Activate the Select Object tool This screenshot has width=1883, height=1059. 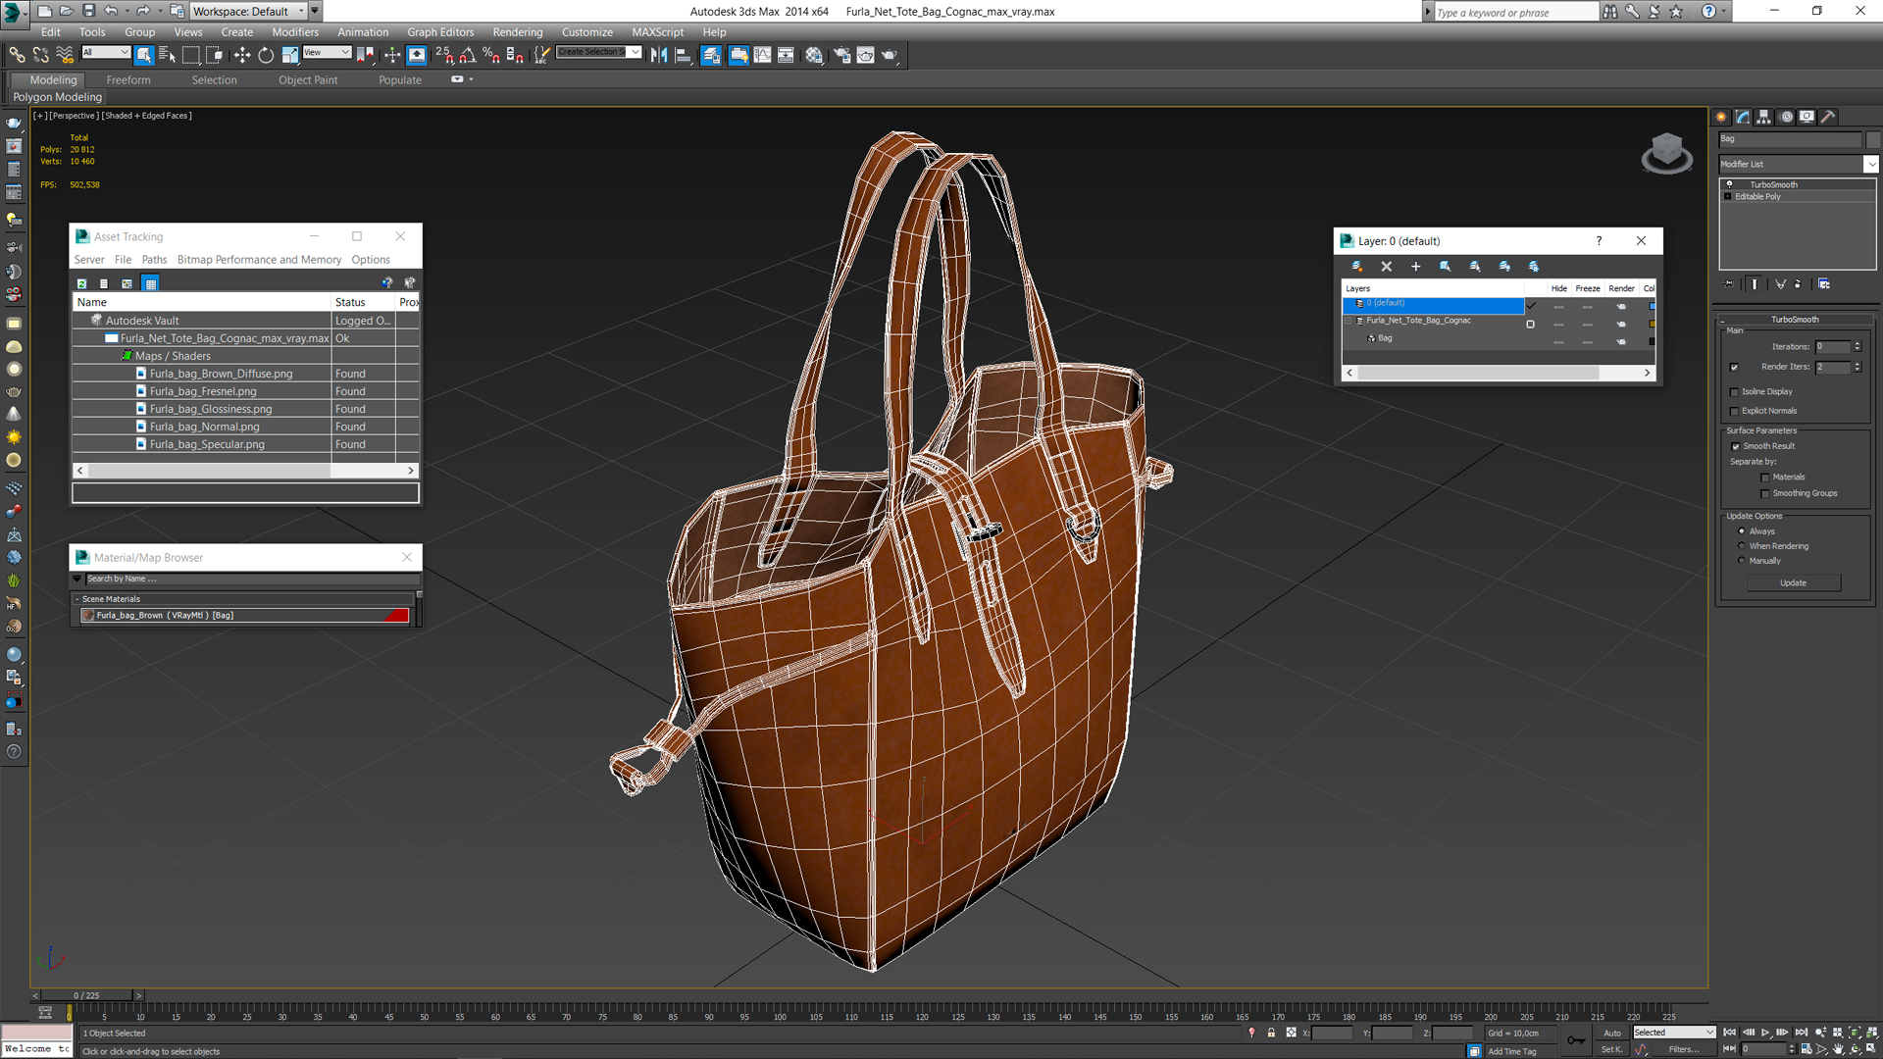[x=144, y=55]
